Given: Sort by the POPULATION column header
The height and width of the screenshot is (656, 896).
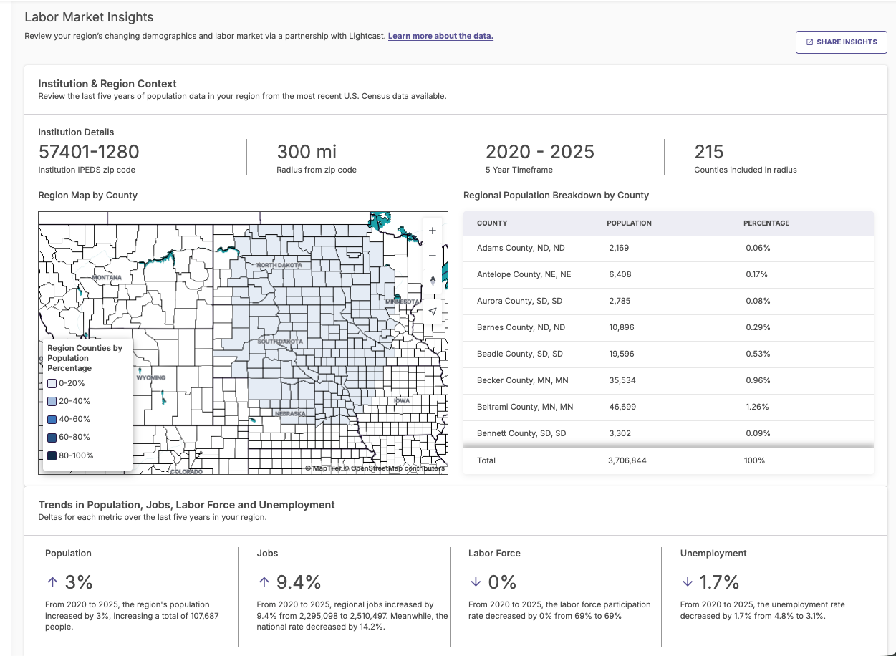Looking at the screenshot, I should click(x=629, y=223).
